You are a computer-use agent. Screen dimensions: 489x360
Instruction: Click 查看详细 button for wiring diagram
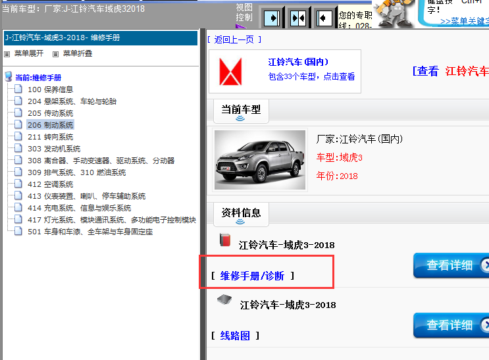pos(451,325)
